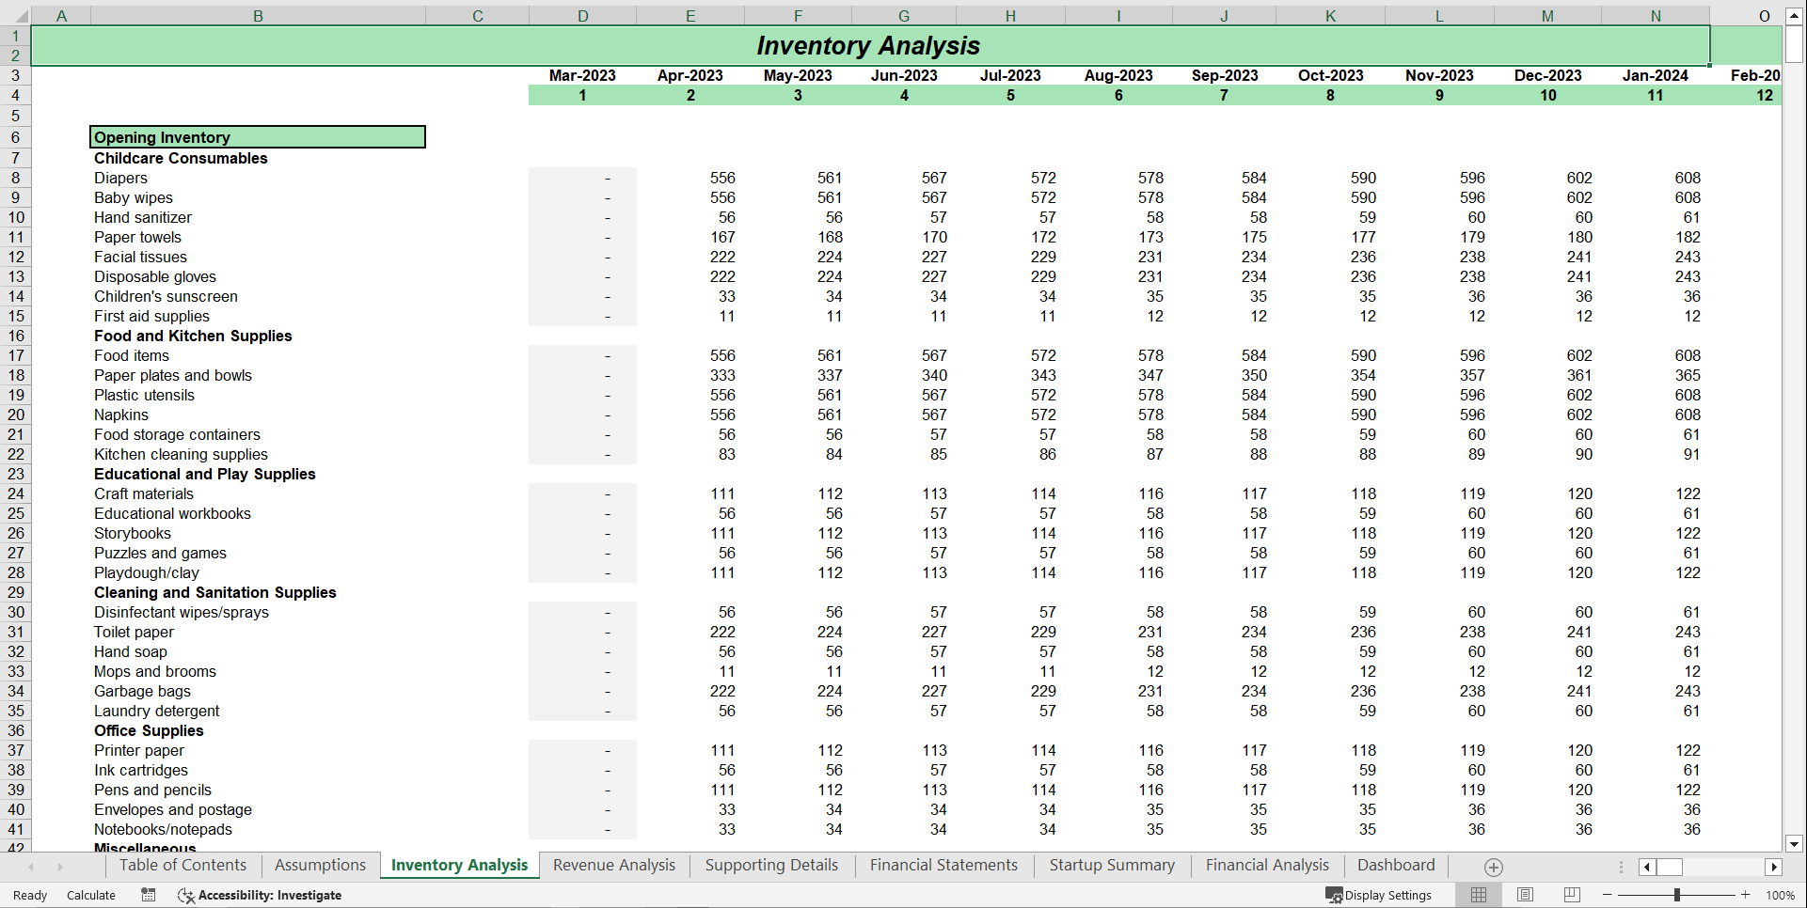The height and width of the screenshot is (908, 1807).
Task: Switch to Page Layout view
Action: [1525, 895]
